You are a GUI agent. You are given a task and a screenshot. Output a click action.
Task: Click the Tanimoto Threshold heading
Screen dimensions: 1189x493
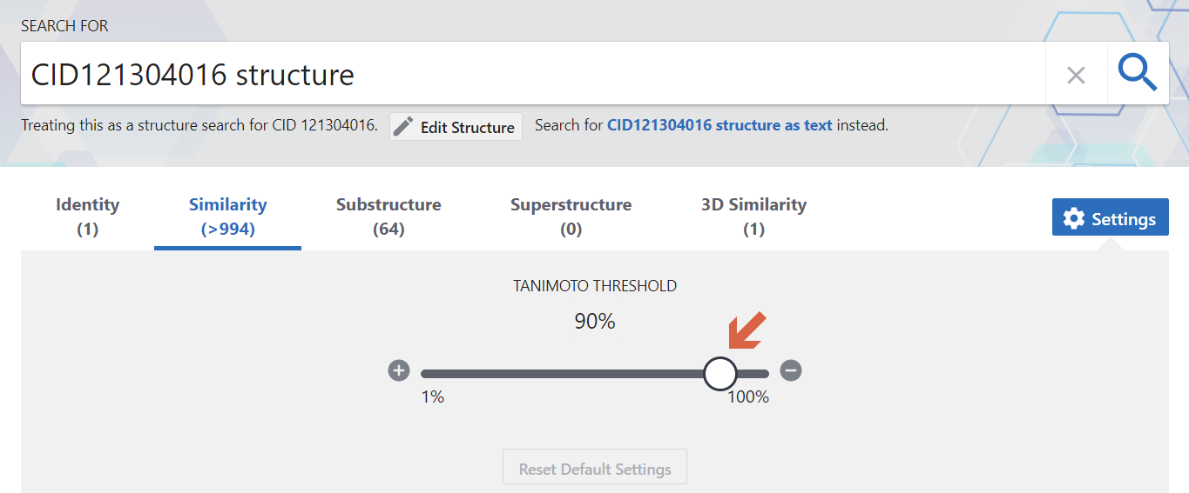[x=595, y=285]
